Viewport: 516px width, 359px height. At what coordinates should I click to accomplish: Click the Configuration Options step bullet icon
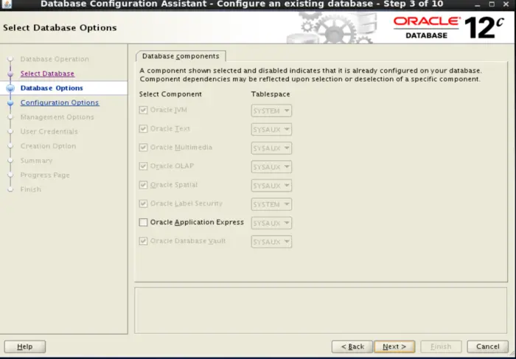10,103
